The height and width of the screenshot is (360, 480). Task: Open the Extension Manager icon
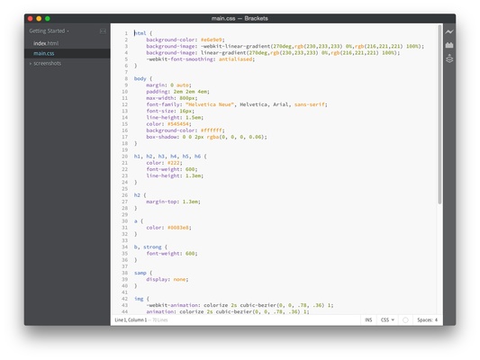[449, 45]
